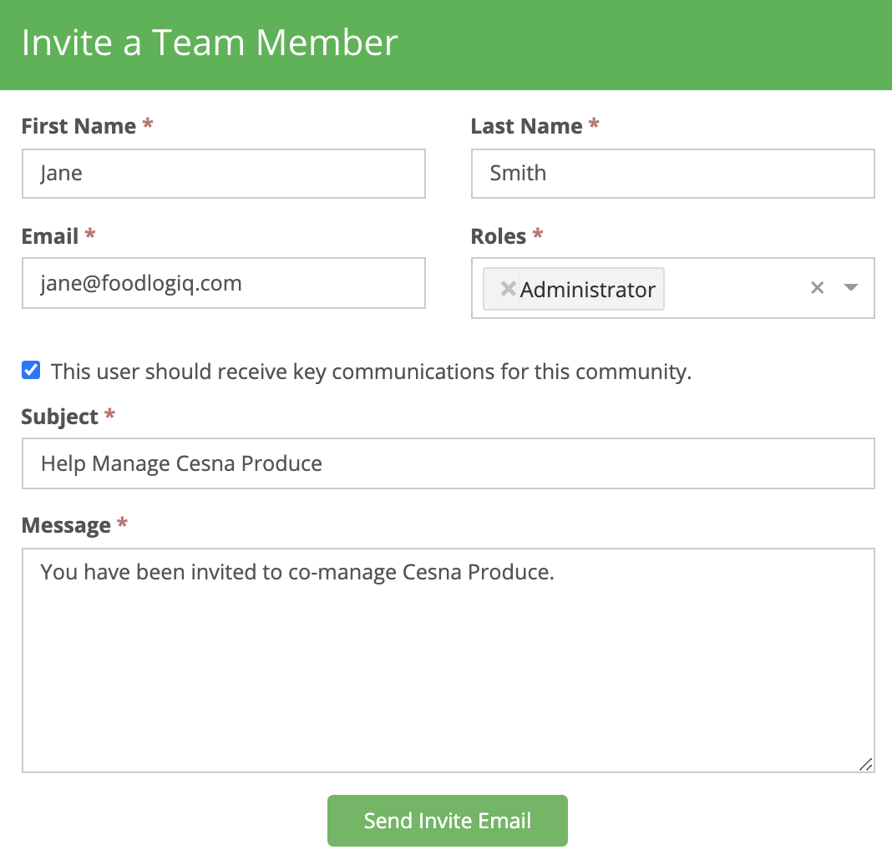Click the Administrator tag text

(587, 290)
